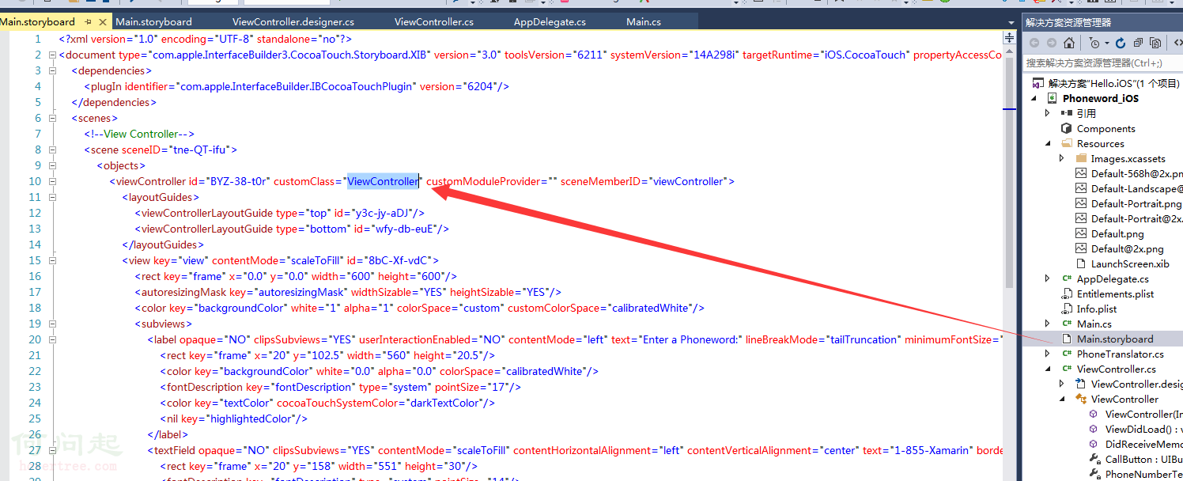Select the Resources folder icon
This screenshot has width=1183, height=481.
click(1067, 144)
